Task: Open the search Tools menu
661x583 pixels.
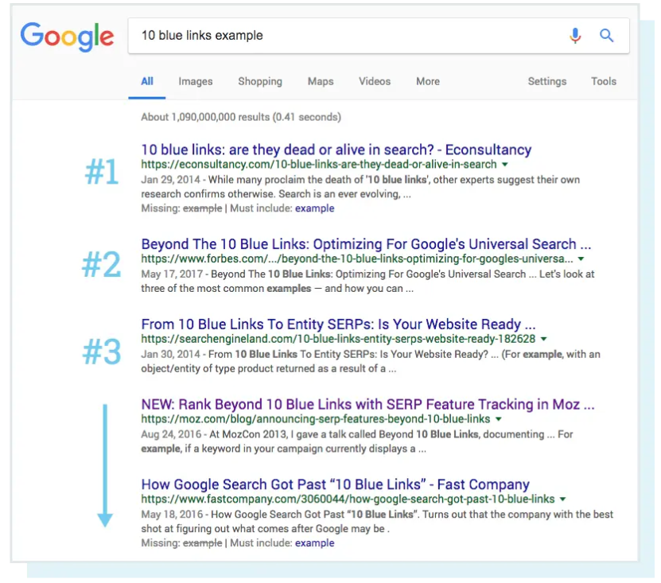Action: tap(604, 81)
